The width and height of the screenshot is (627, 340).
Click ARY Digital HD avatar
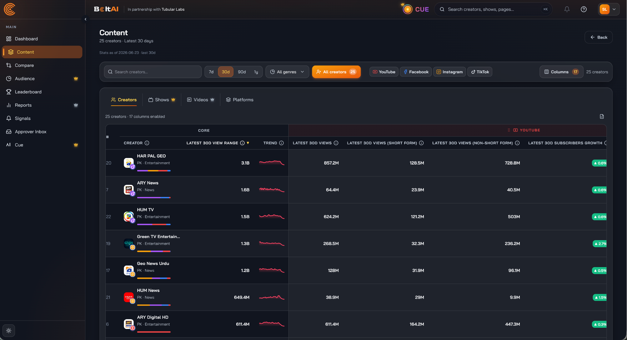129,324
